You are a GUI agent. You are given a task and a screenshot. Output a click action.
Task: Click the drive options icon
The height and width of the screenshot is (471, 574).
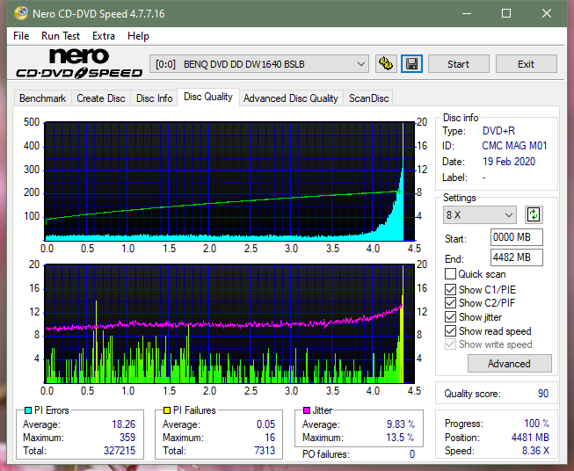coord(386,64)
